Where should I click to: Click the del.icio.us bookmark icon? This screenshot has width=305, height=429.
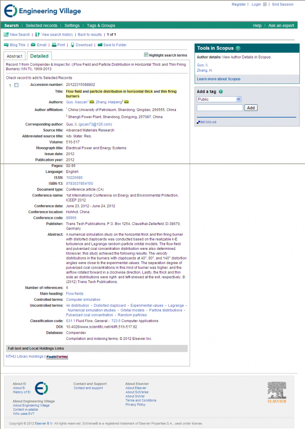point(198,122)
